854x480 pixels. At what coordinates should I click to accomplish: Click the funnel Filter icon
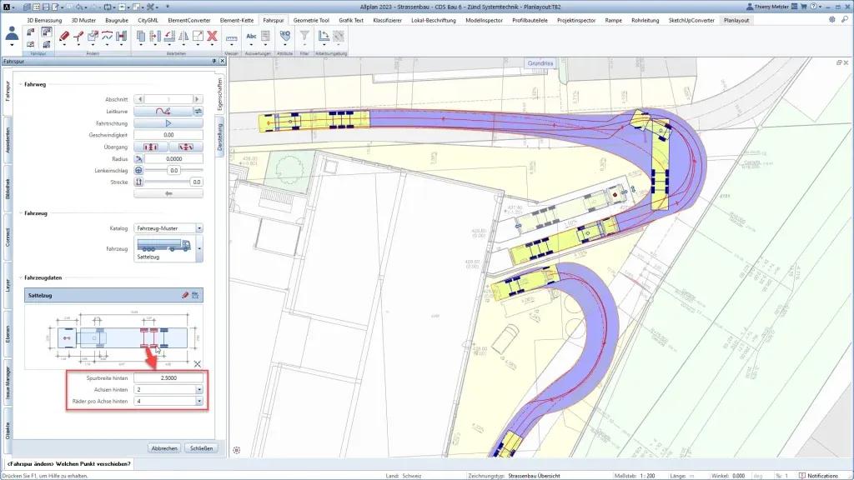[304, 36]
